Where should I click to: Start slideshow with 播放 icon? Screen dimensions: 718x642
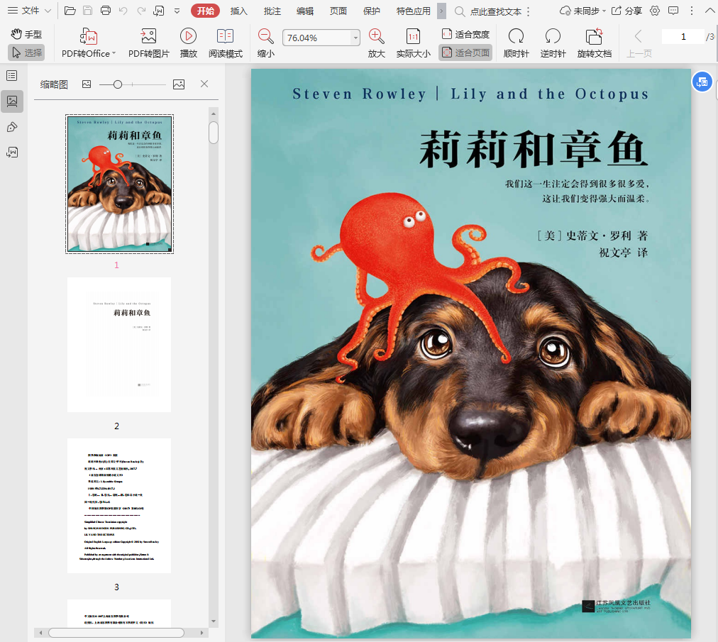click(x=188, y=36)
